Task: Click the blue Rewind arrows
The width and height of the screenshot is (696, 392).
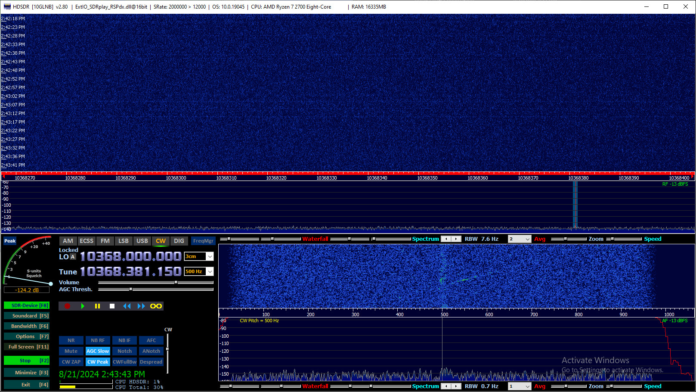Action: [x=127, y=306]
